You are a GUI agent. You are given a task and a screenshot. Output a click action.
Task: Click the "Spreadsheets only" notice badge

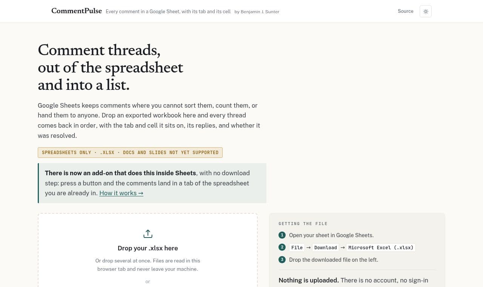130,153
